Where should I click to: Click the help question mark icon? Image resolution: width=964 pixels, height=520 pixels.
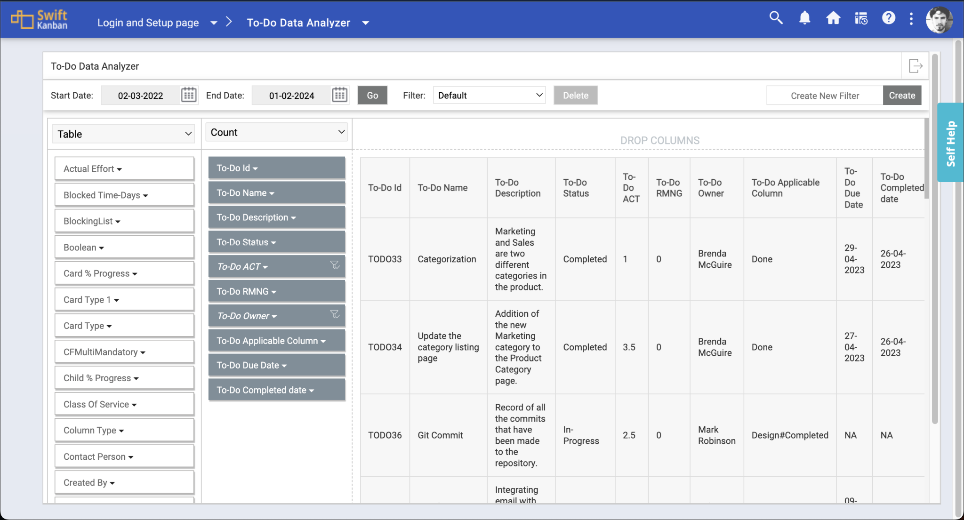tap(889, 18)
